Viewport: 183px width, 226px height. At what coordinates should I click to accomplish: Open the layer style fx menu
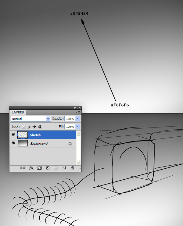[x=31, y=168]
